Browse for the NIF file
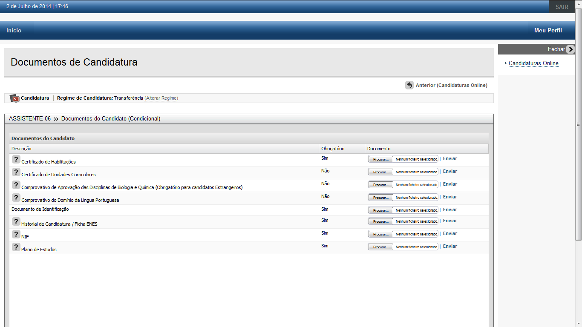The image size is (582, 327). 380,234
